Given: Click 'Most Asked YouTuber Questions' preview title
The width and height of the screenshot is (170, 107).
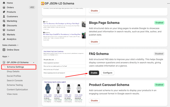Looking at the screenshot, I should click(53, 51).
